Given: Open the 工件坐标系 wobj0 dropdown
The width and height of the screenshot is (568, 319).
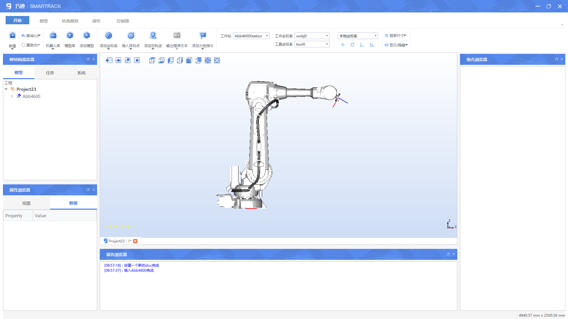Looking at the screenshot, I should pyautogui.click(x=312, y=36).
